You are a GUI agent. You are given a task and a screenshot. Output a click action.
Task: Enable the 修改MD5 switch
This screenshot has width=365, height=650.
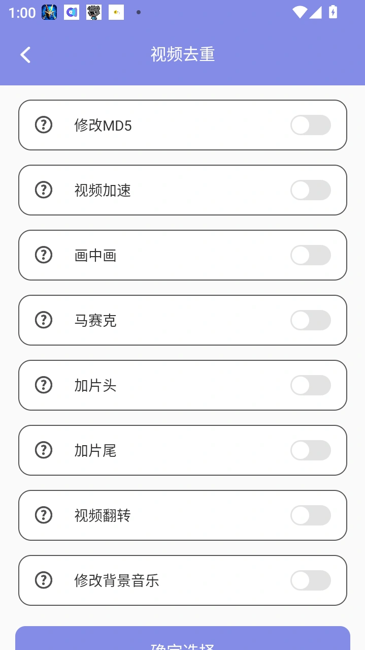click(310, 125)
